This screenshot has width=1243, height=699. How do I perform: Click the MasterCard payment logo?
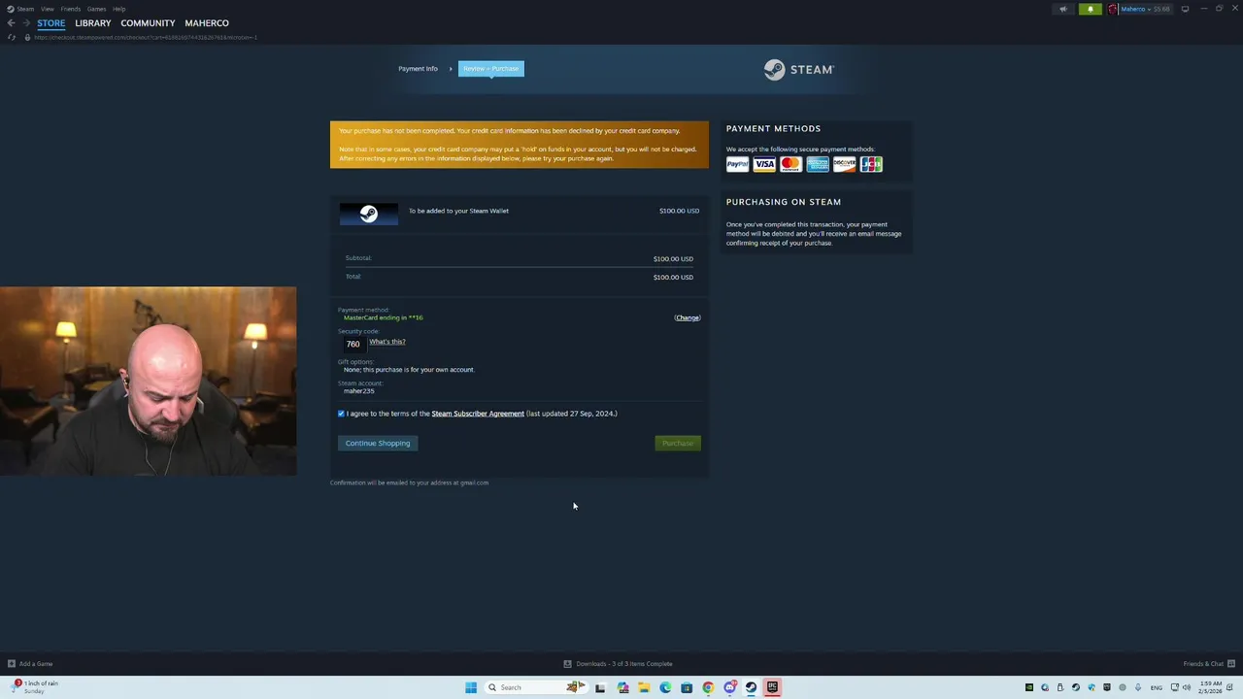pyautogui.click(x=790, y=164)
